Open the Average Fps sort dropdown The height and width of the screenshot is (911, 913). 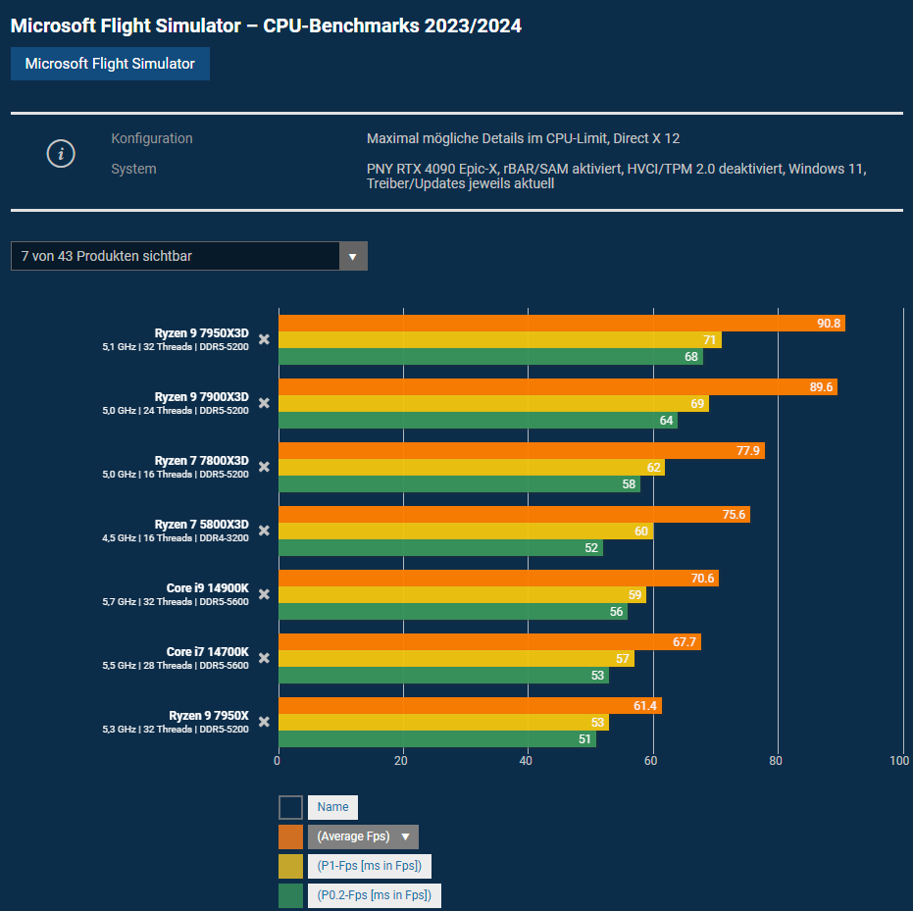(x=363, y=836)
